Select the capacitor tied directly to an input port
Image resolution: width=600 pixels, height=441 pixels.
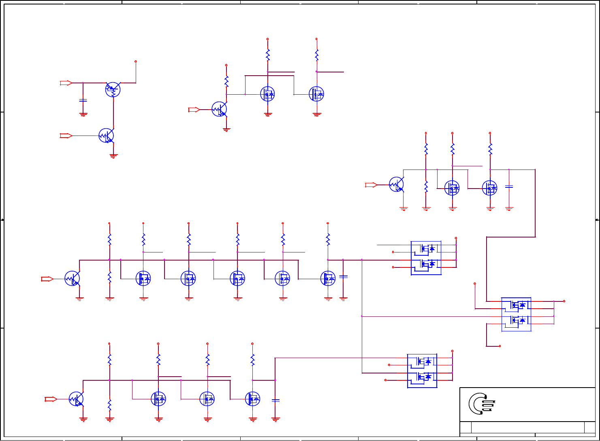click(x=83, y=100)
